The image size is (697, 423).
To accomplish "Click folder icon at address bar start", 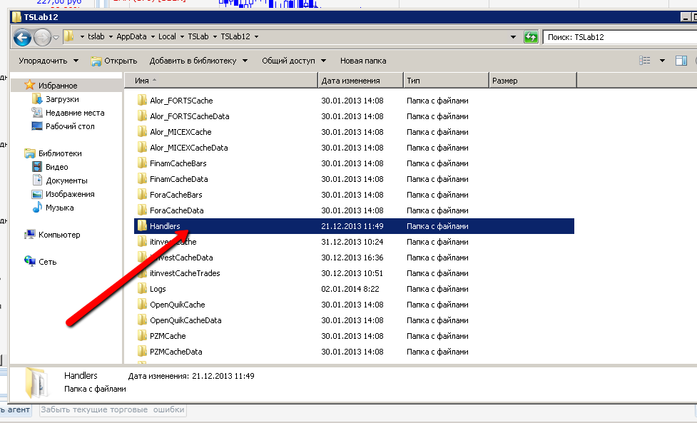I will coord(69,36).
